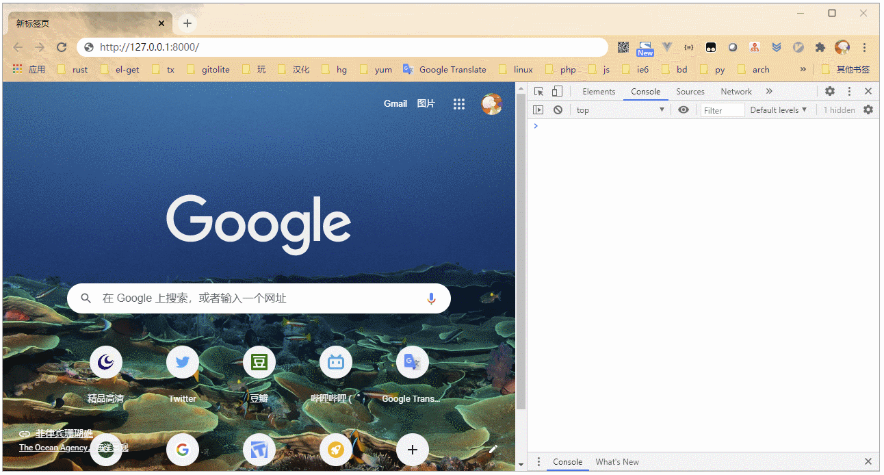
Task: Open the Extensions puzzle piece menu
Action: click(820, 47)
